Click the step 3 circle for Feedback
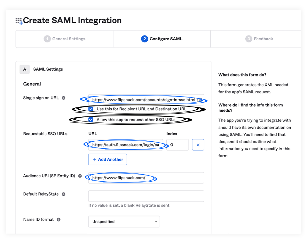 click(249, 39)
